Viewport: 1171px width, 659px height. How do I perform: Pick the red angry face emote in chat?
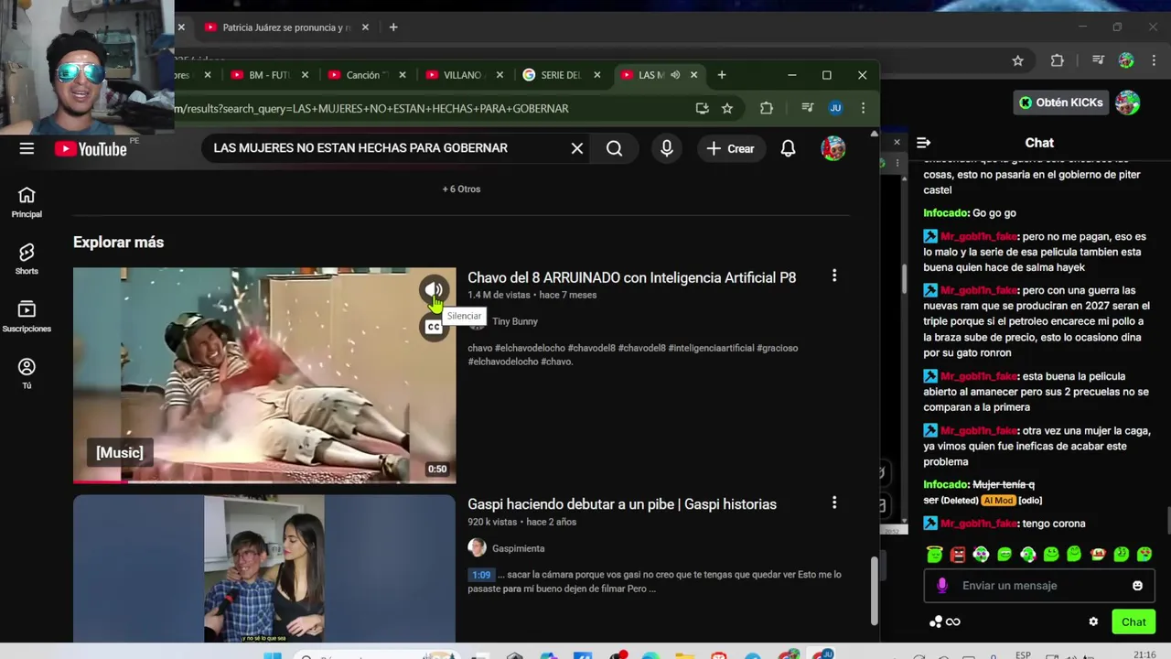click(958, 554)
